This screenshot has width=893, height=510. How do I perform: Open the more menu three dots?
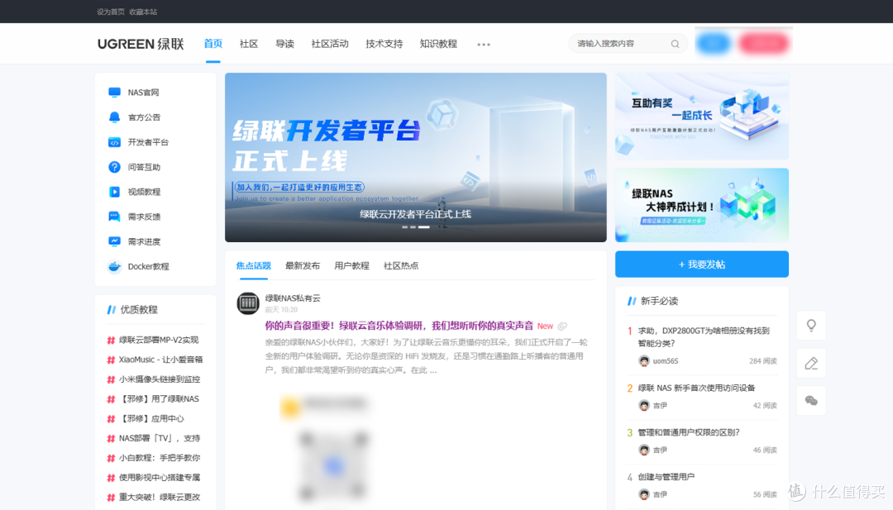(484, 45)
